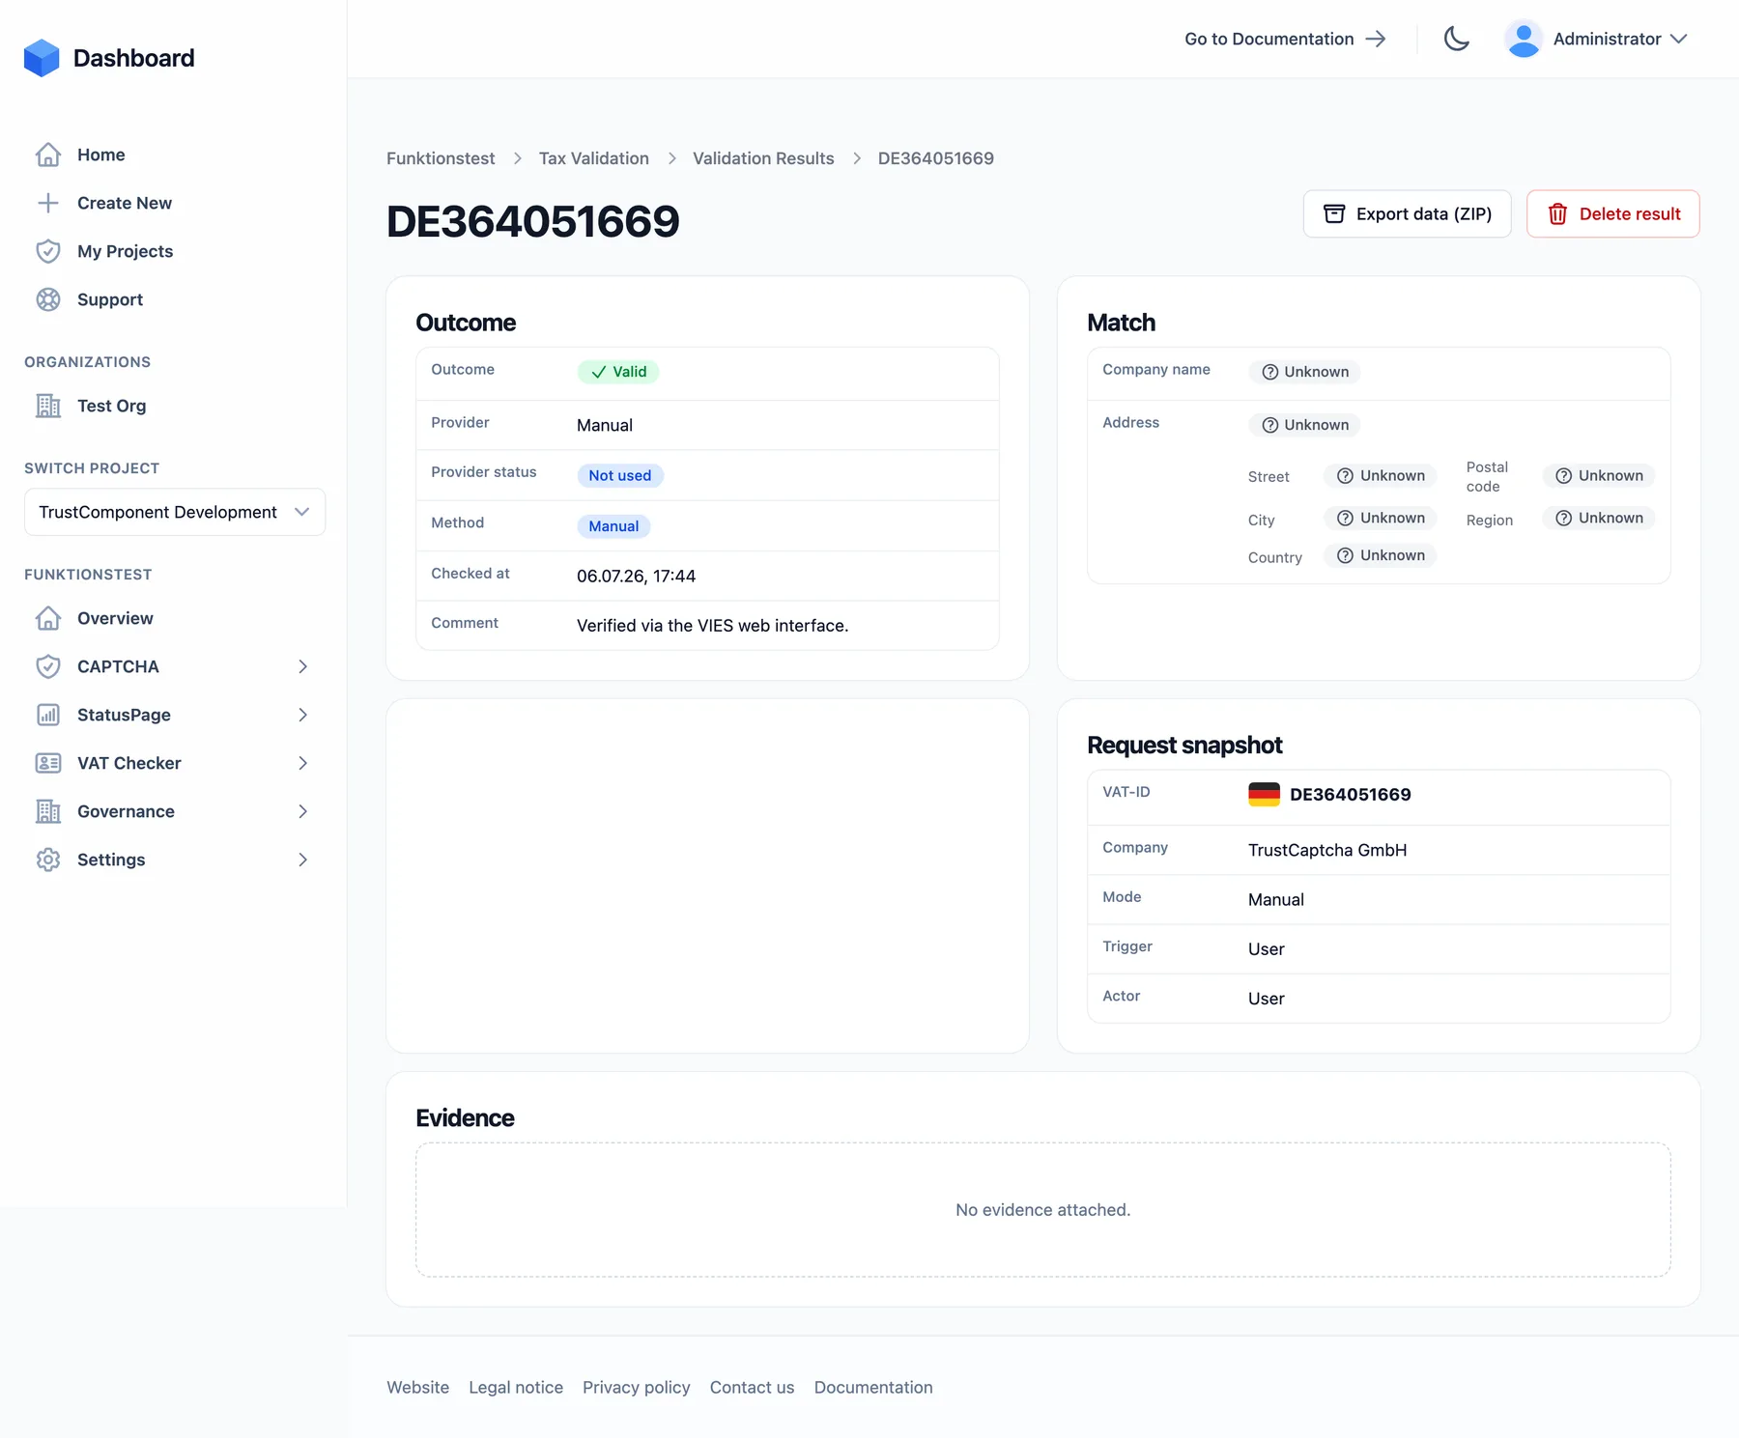
Task: Click the 'No evidence attached.' placeholder area
Action: 1043,1210
